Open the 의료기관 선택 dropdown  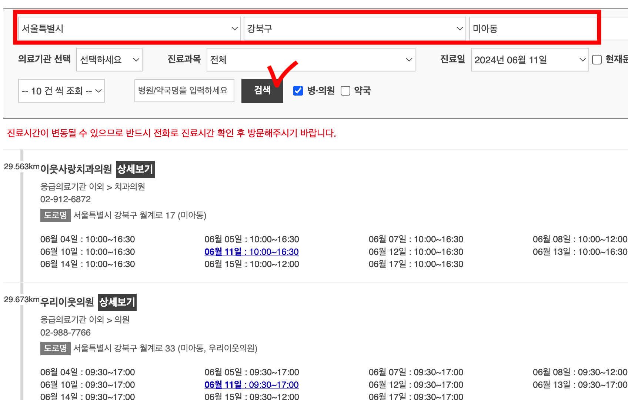click(x=109, y=60)
